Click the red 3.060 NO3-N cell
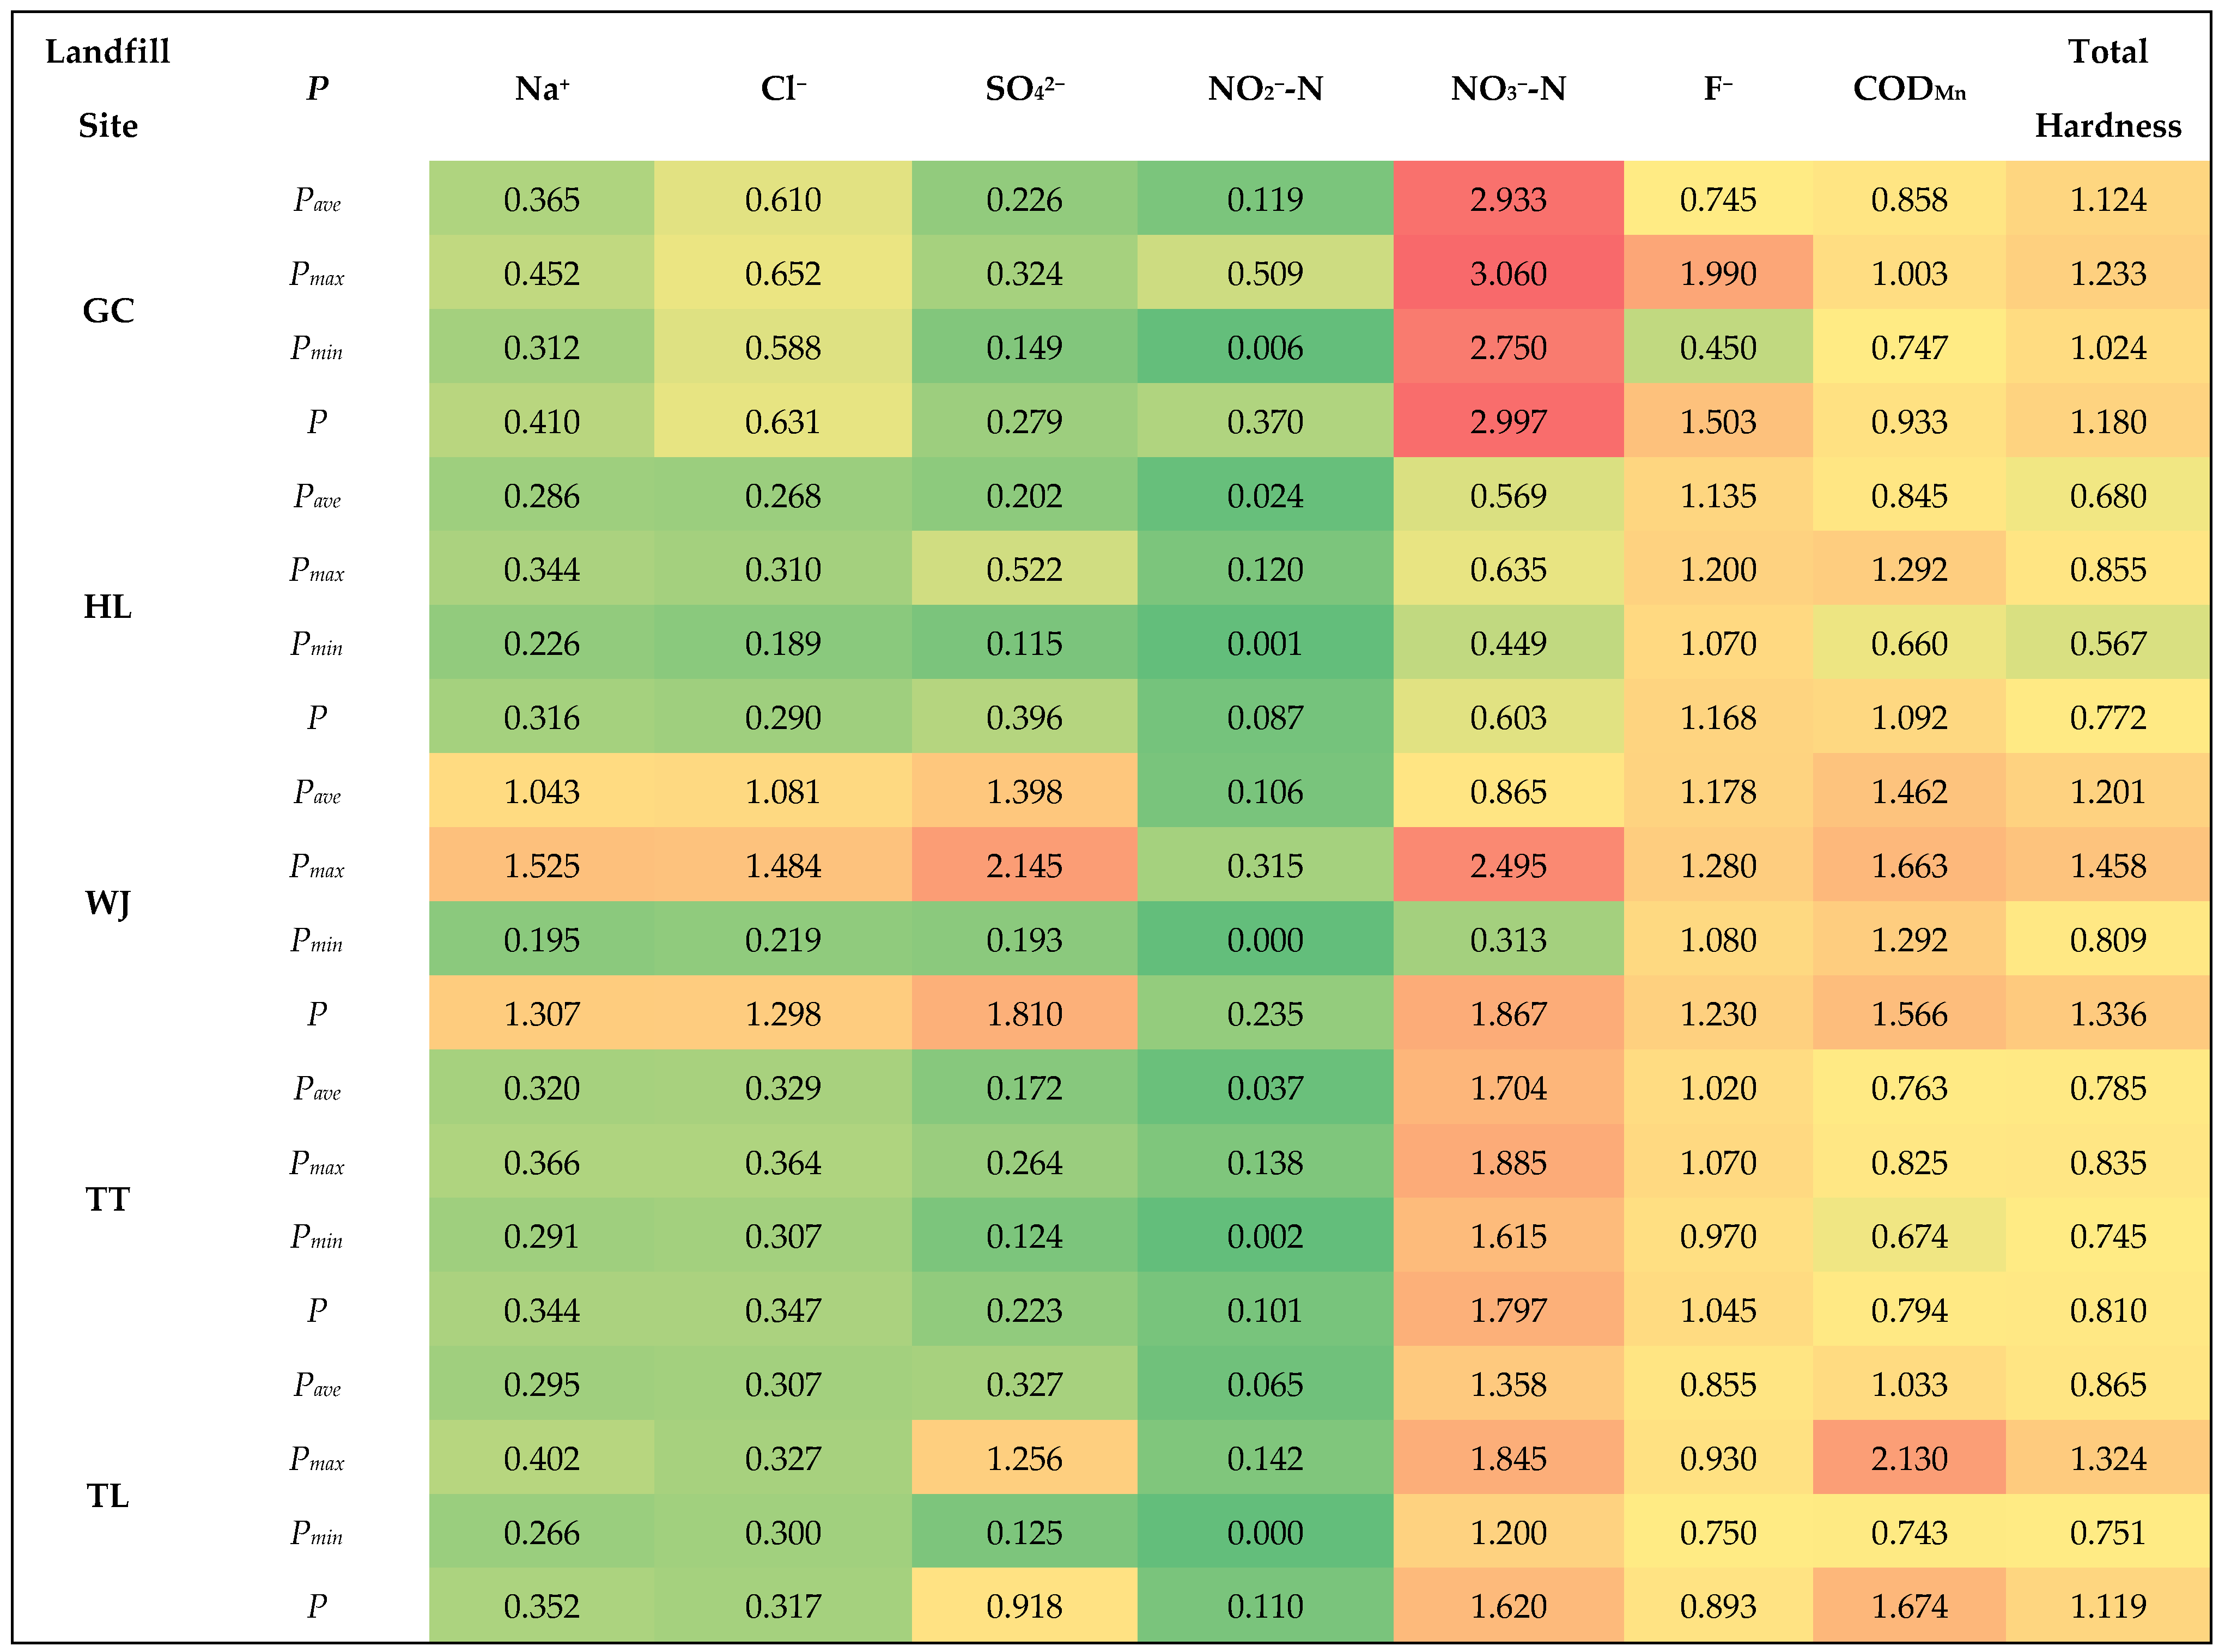Image resolution: width=2225 pixels, height=1652 pixels. click(x=1508, y=273)
